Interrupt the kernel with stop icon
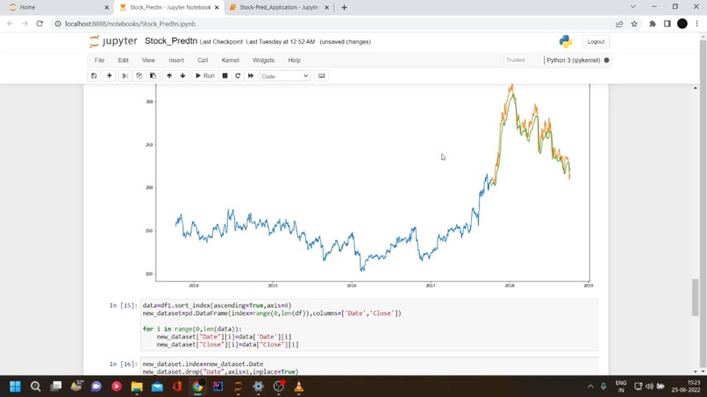The height and width of the screenshot is (397, 707). tap(225, 75)
